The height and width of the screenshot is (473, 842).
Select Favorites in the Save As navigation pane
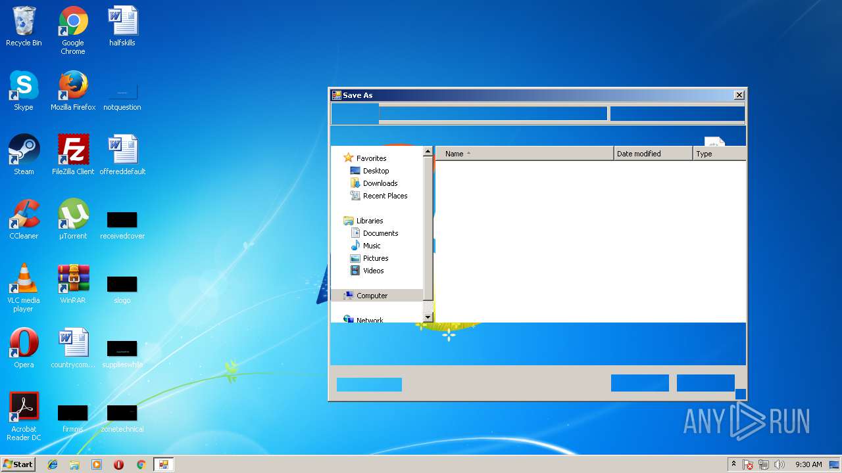(365, 158)
